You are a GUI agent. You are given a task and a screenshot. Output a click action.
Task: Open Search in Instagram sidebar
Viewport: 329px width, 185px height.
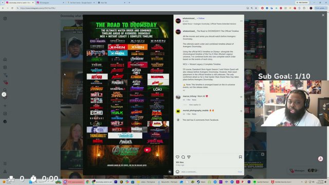pyautogui.click(x=5, y=90)
